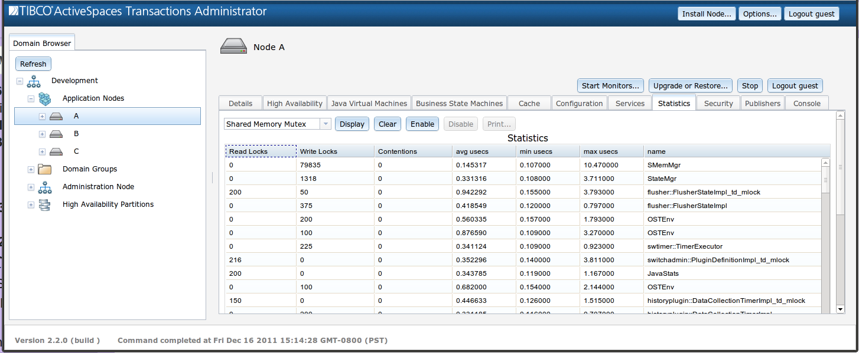Expand node B in the tree
The image size is (859, 353).
click(x=42, y=134)
